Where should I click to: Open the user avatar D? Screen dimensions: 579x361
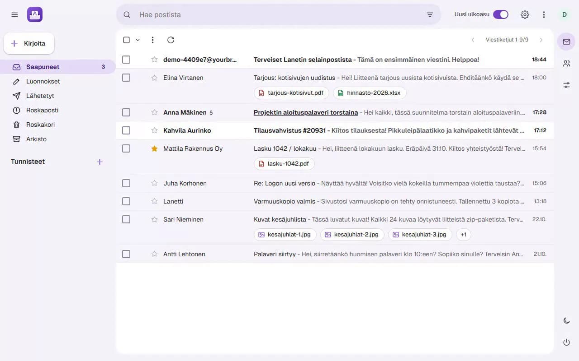pyautogui.click(x=564, y=14)
